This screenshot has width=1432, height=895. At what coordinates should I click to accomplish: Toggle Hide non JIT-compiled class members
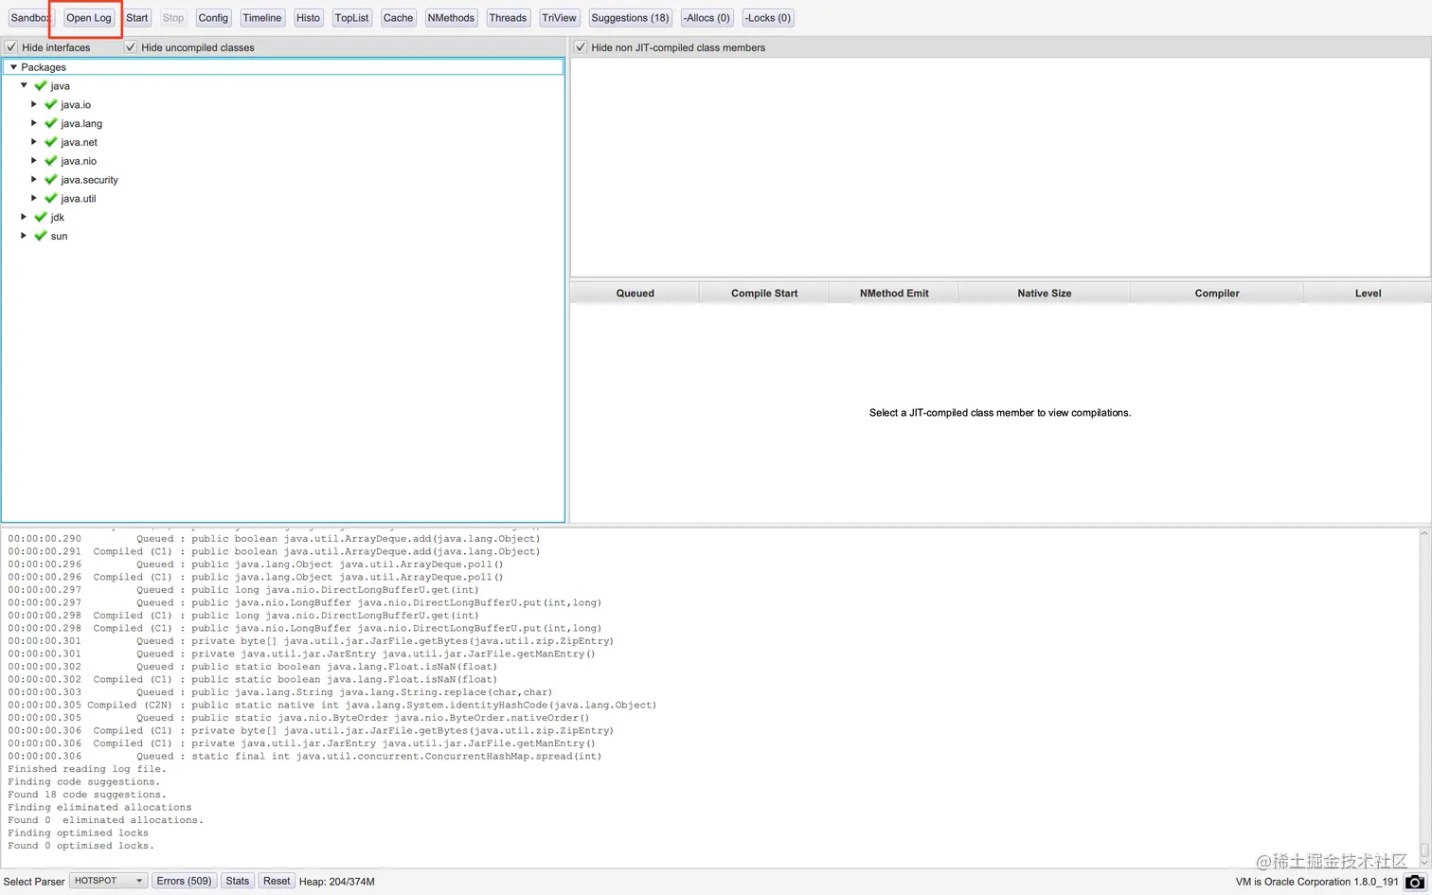point(581,47)
